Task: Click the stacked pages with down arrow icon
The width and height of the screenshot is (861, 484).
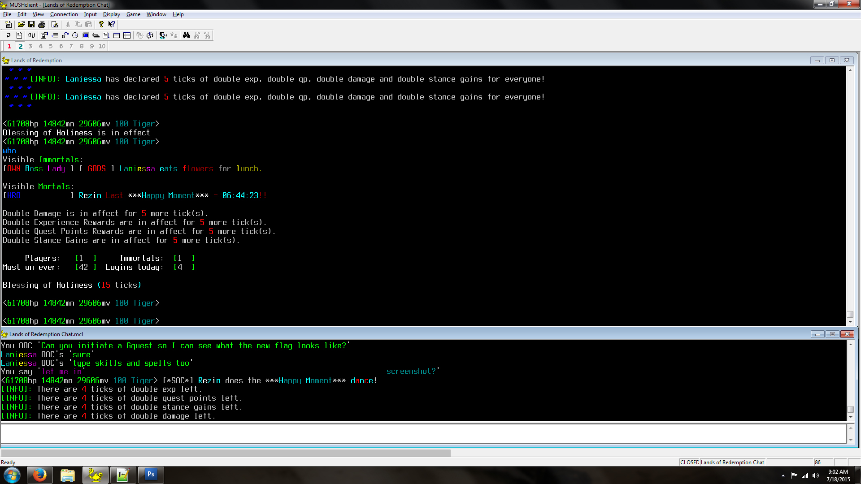Action: 150,35
